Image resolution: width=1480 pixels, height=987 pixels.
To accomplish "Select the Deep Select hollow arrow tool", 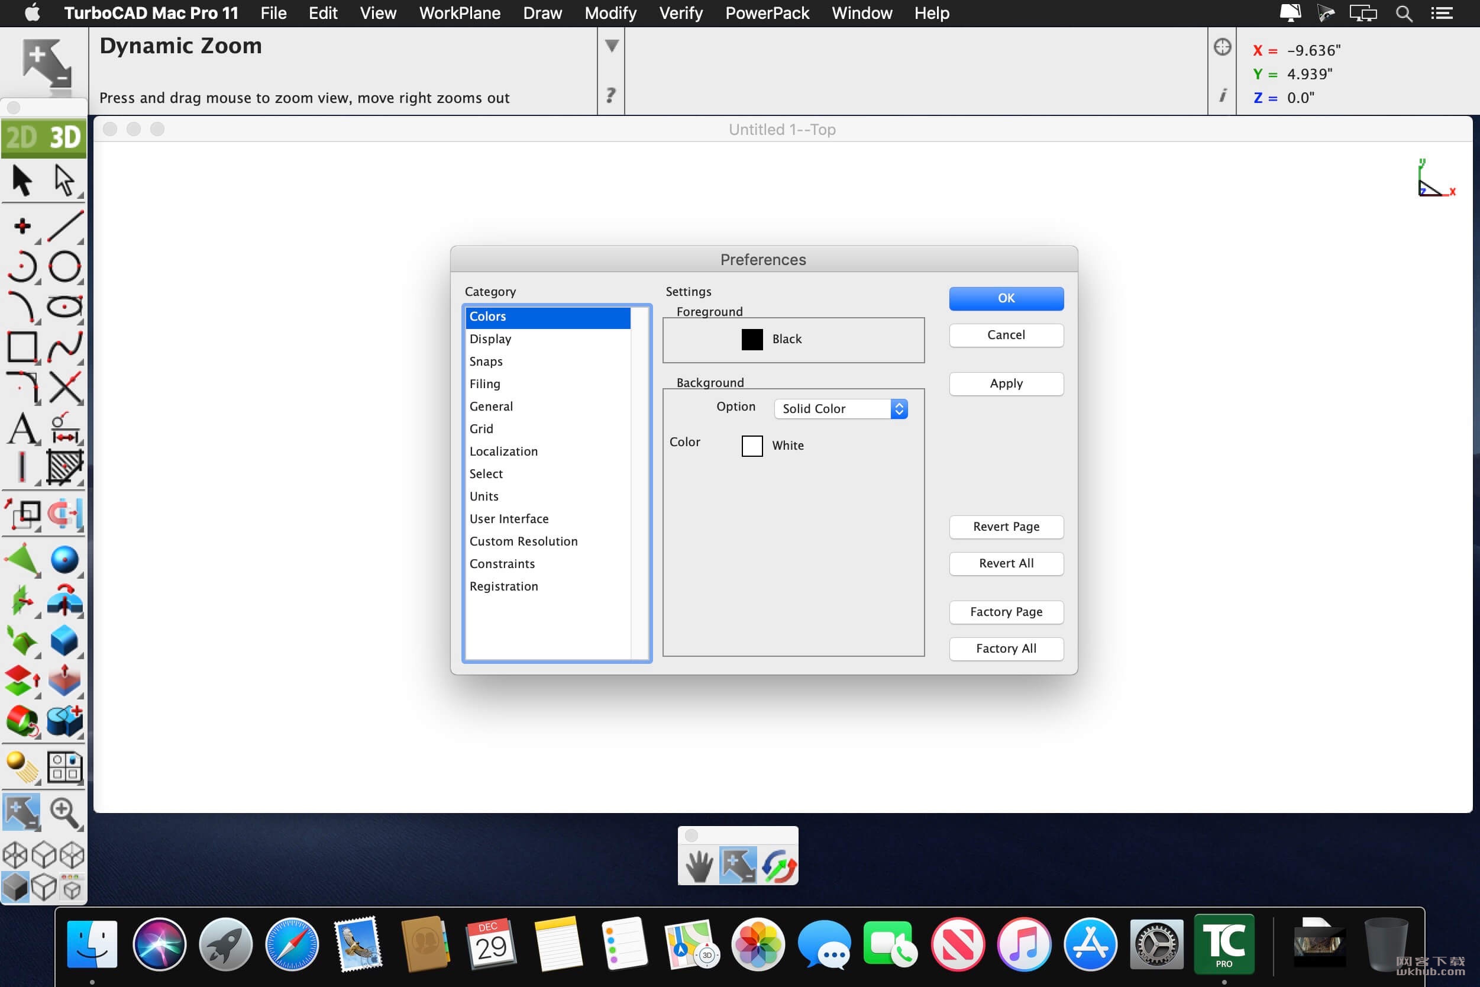I will pyautogui.click(x=65, y=181).
